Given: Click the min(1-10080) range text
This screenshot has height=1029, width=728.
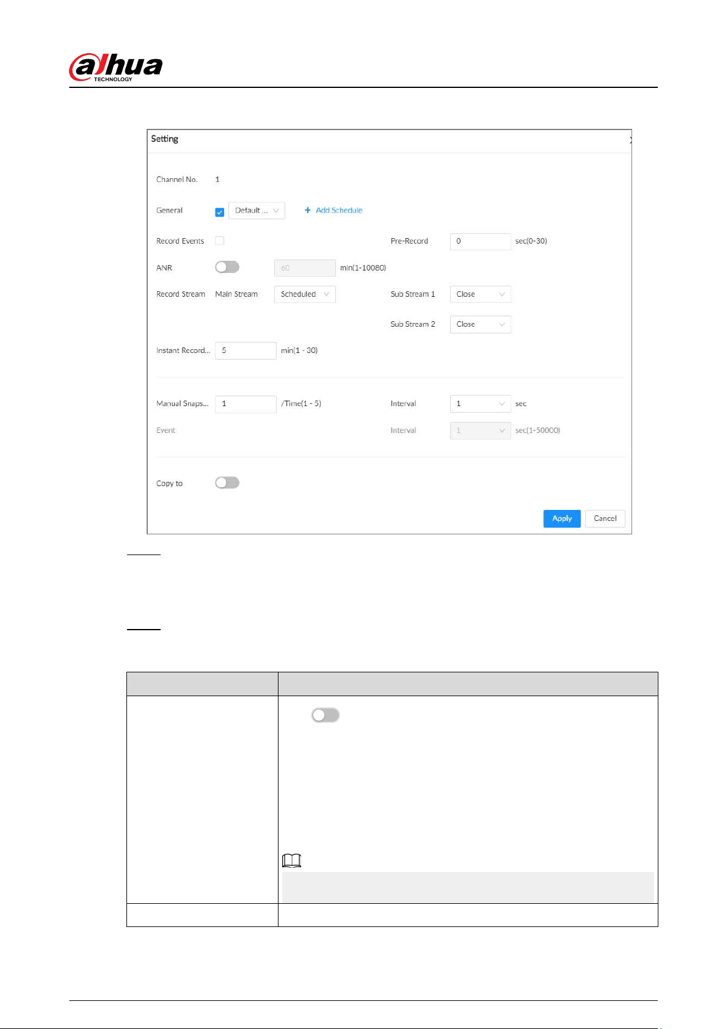Looking at the screenshot, I should point(363,267).
